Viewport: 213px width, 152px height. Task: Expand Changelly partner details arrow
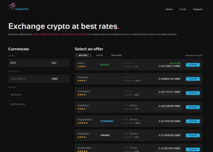click(x=89, y=77)
